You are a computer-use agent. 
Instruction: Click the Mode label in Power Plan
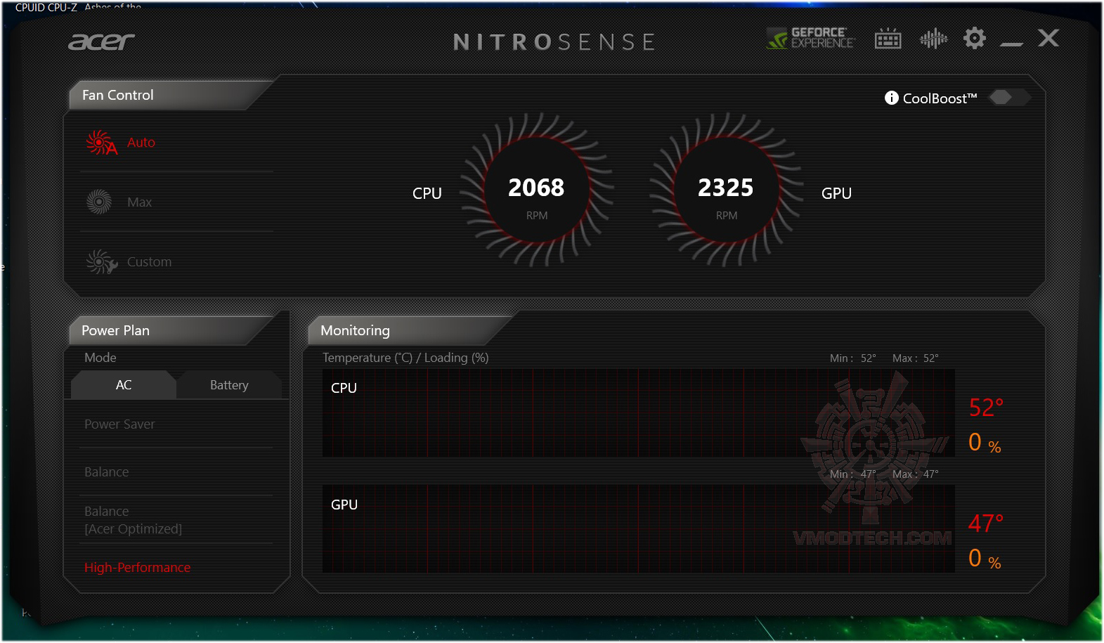tap(100, 358)
